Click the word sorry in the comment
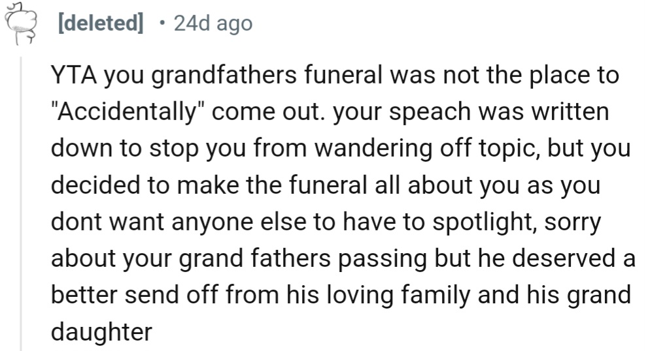This screenshot has width=648, height=351. click(x=574, y=222)
